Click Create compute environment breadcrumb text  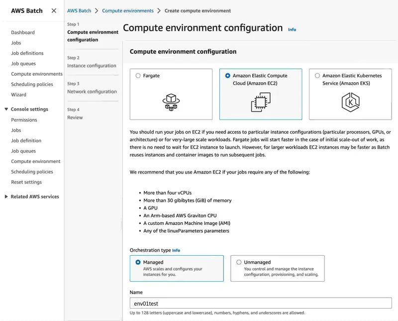tap(198, 10)
